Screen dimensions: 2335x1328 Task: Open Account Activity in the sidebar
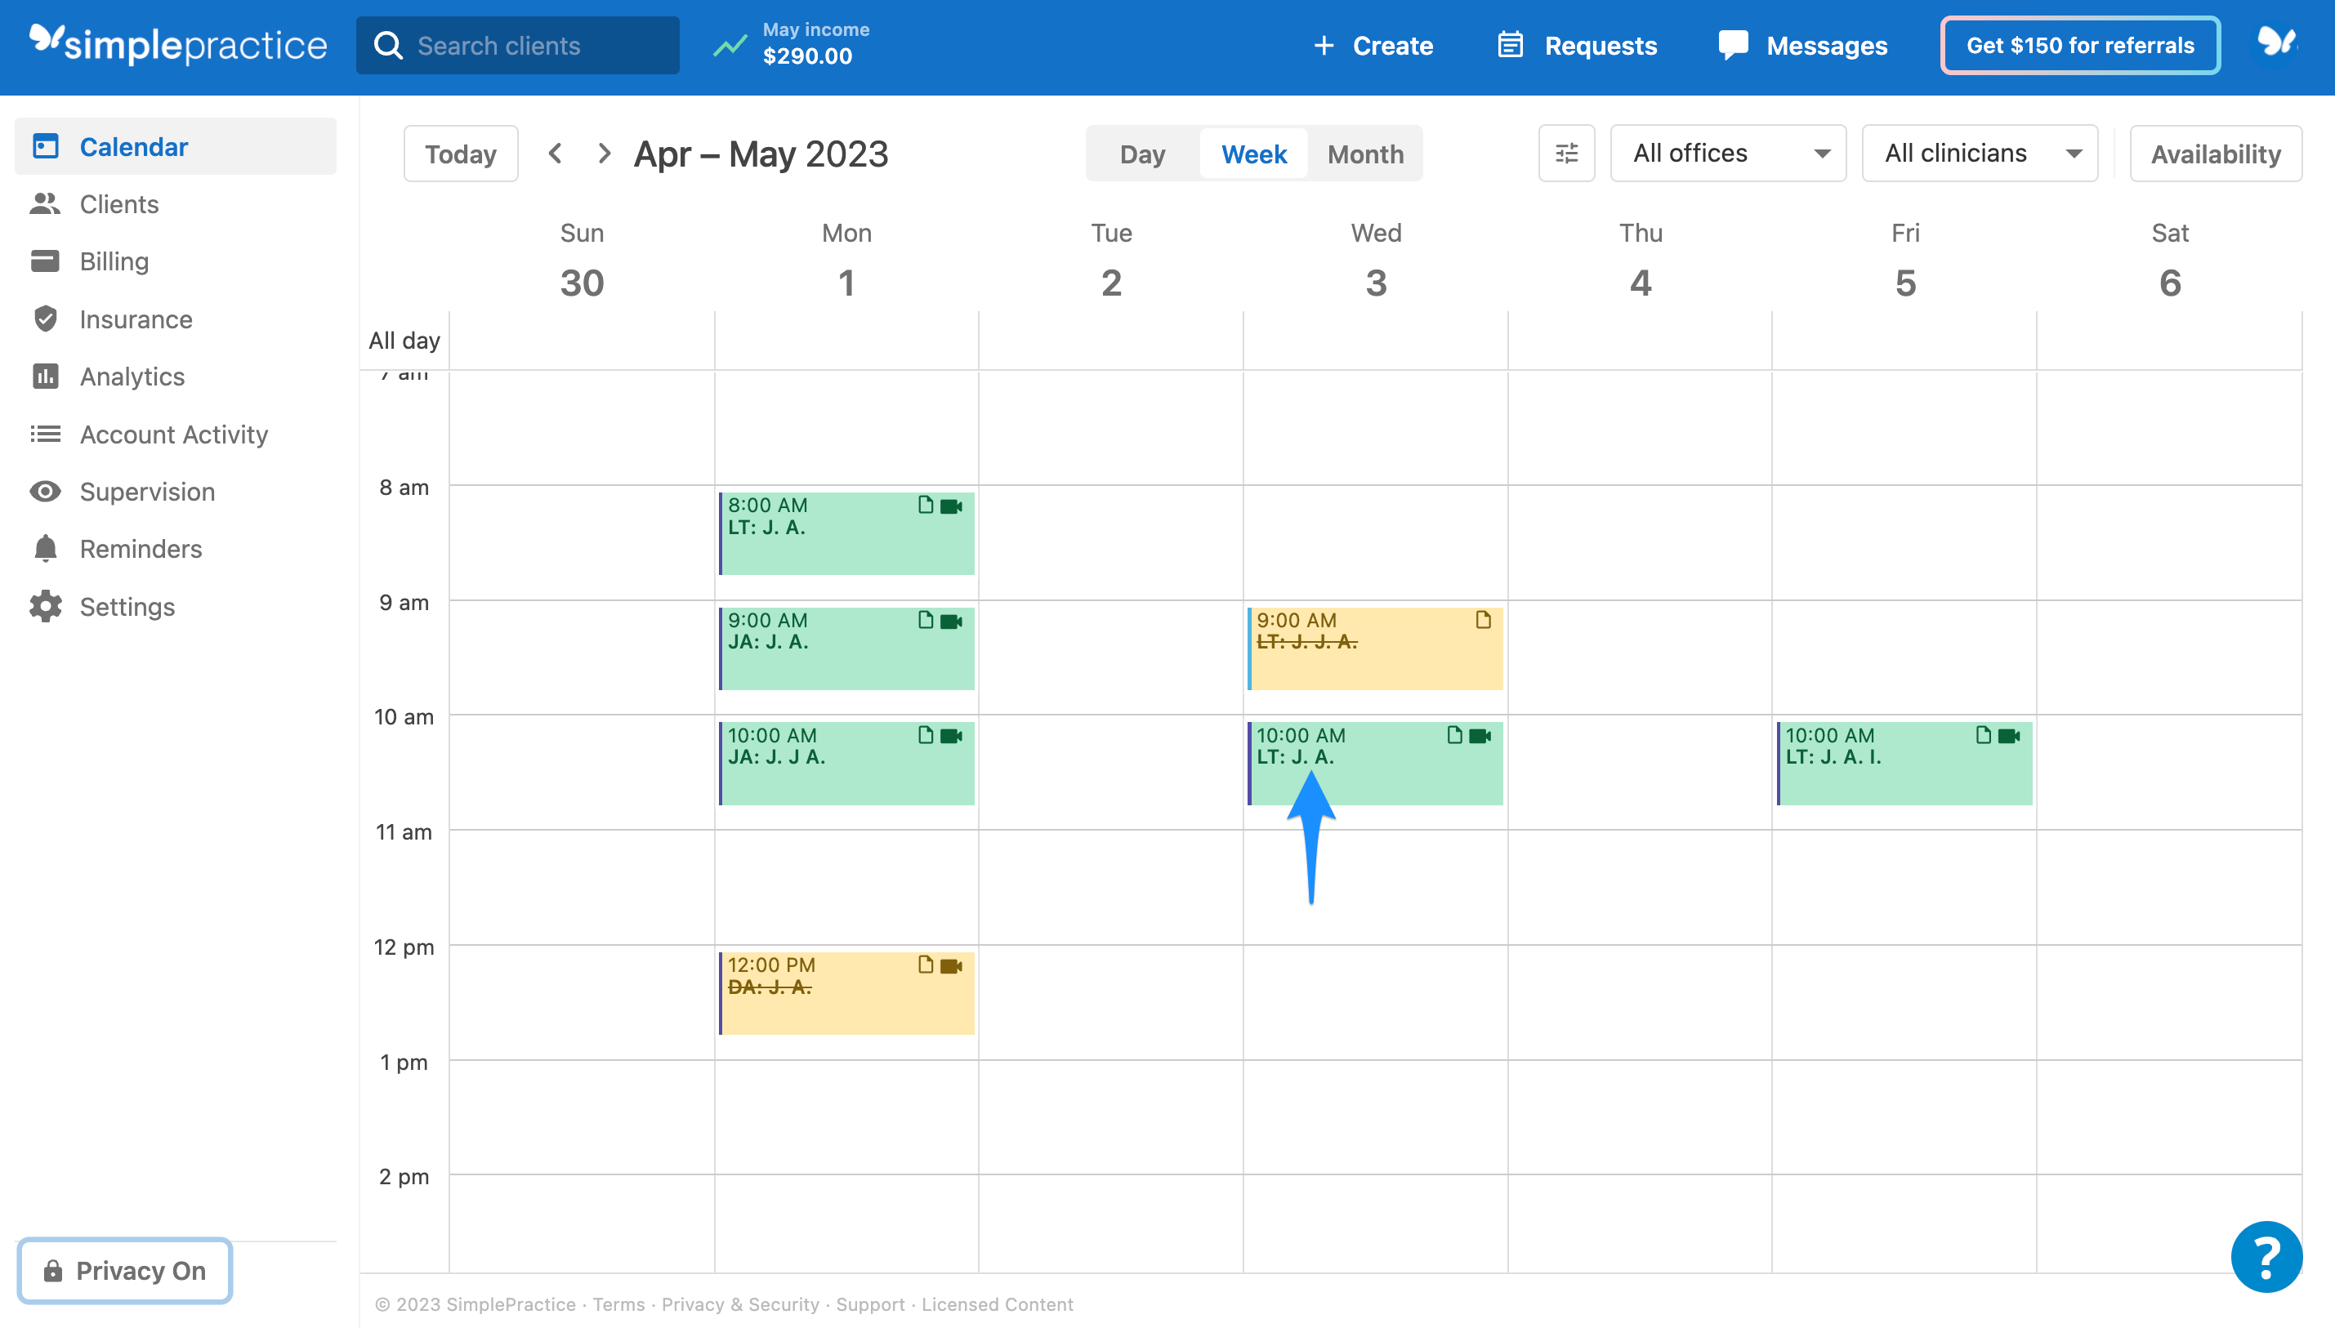pyautogui.click(x=175, y=433)
